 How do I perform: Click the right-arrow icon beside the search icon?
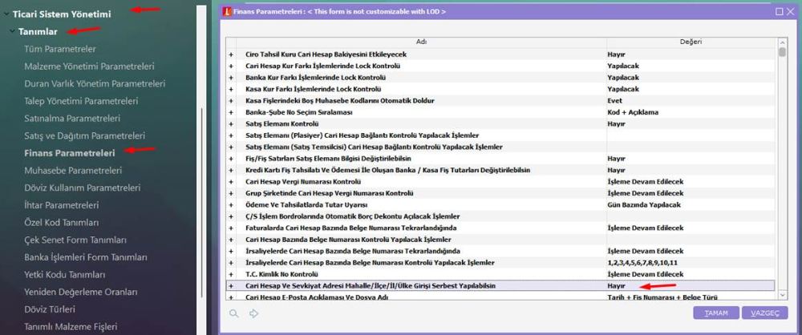tap(253, 313)
